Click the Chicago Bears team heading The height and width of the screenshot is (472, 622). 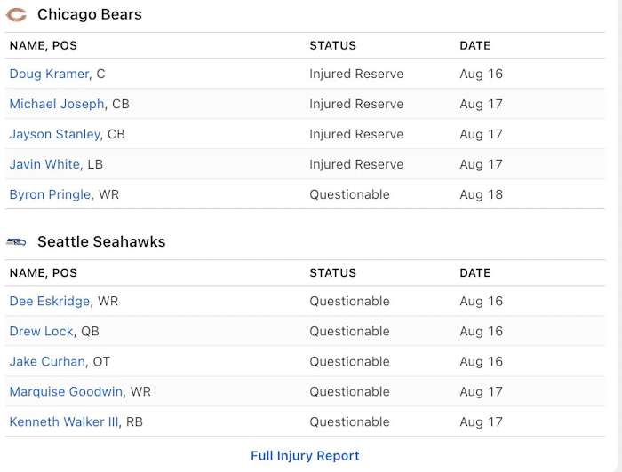(x=89, y=14)
